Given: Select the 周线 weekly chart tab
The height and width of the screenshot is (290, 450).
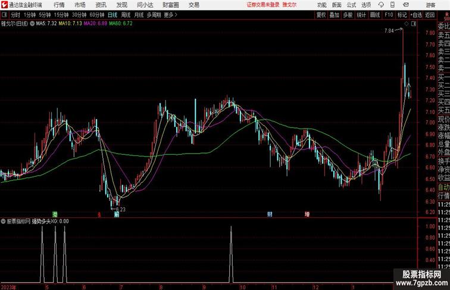Looking at the screenshot, I should click(x=126, y=15).
